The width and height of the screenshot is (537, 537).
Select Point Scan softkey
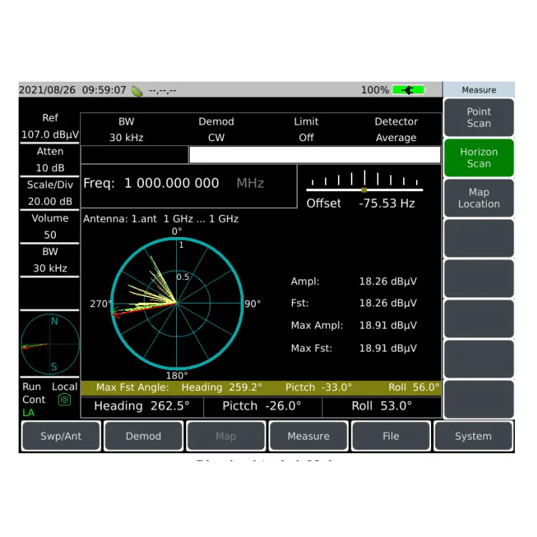point(479,117)
